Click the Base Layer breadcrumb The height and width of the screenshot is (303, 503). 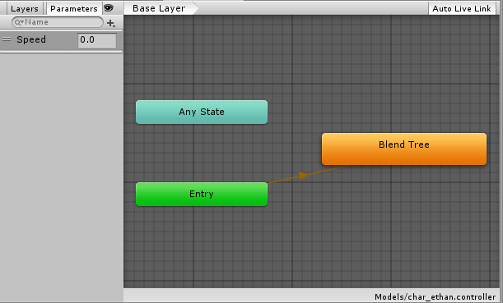pyautogui.click(x=159, y=8)
